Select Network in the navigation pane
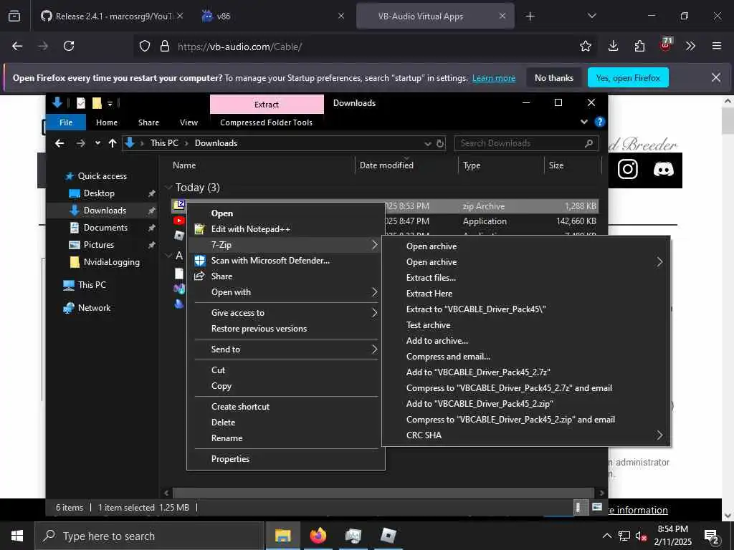734x550 pixels. point(94,308)
